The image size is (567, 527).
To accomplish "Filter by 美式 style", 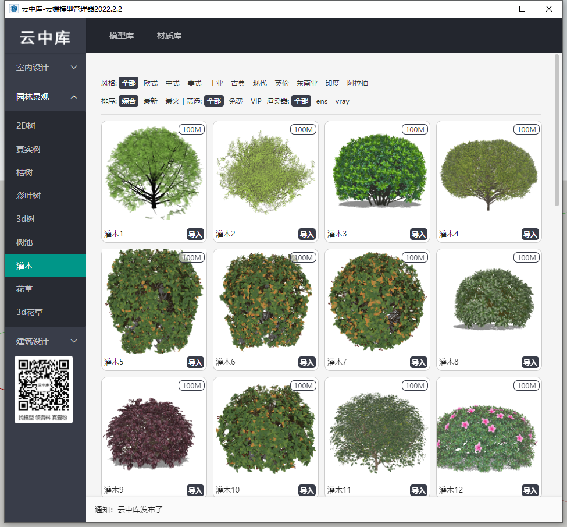I will tap(194, 83).
